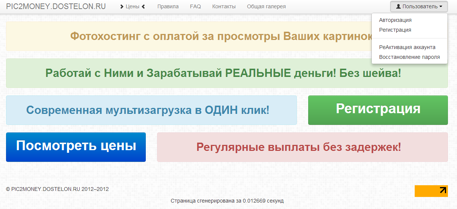Click the Цены text in the navbar
The width and height of the screenshot is (457, 209).
pos(133,6)
